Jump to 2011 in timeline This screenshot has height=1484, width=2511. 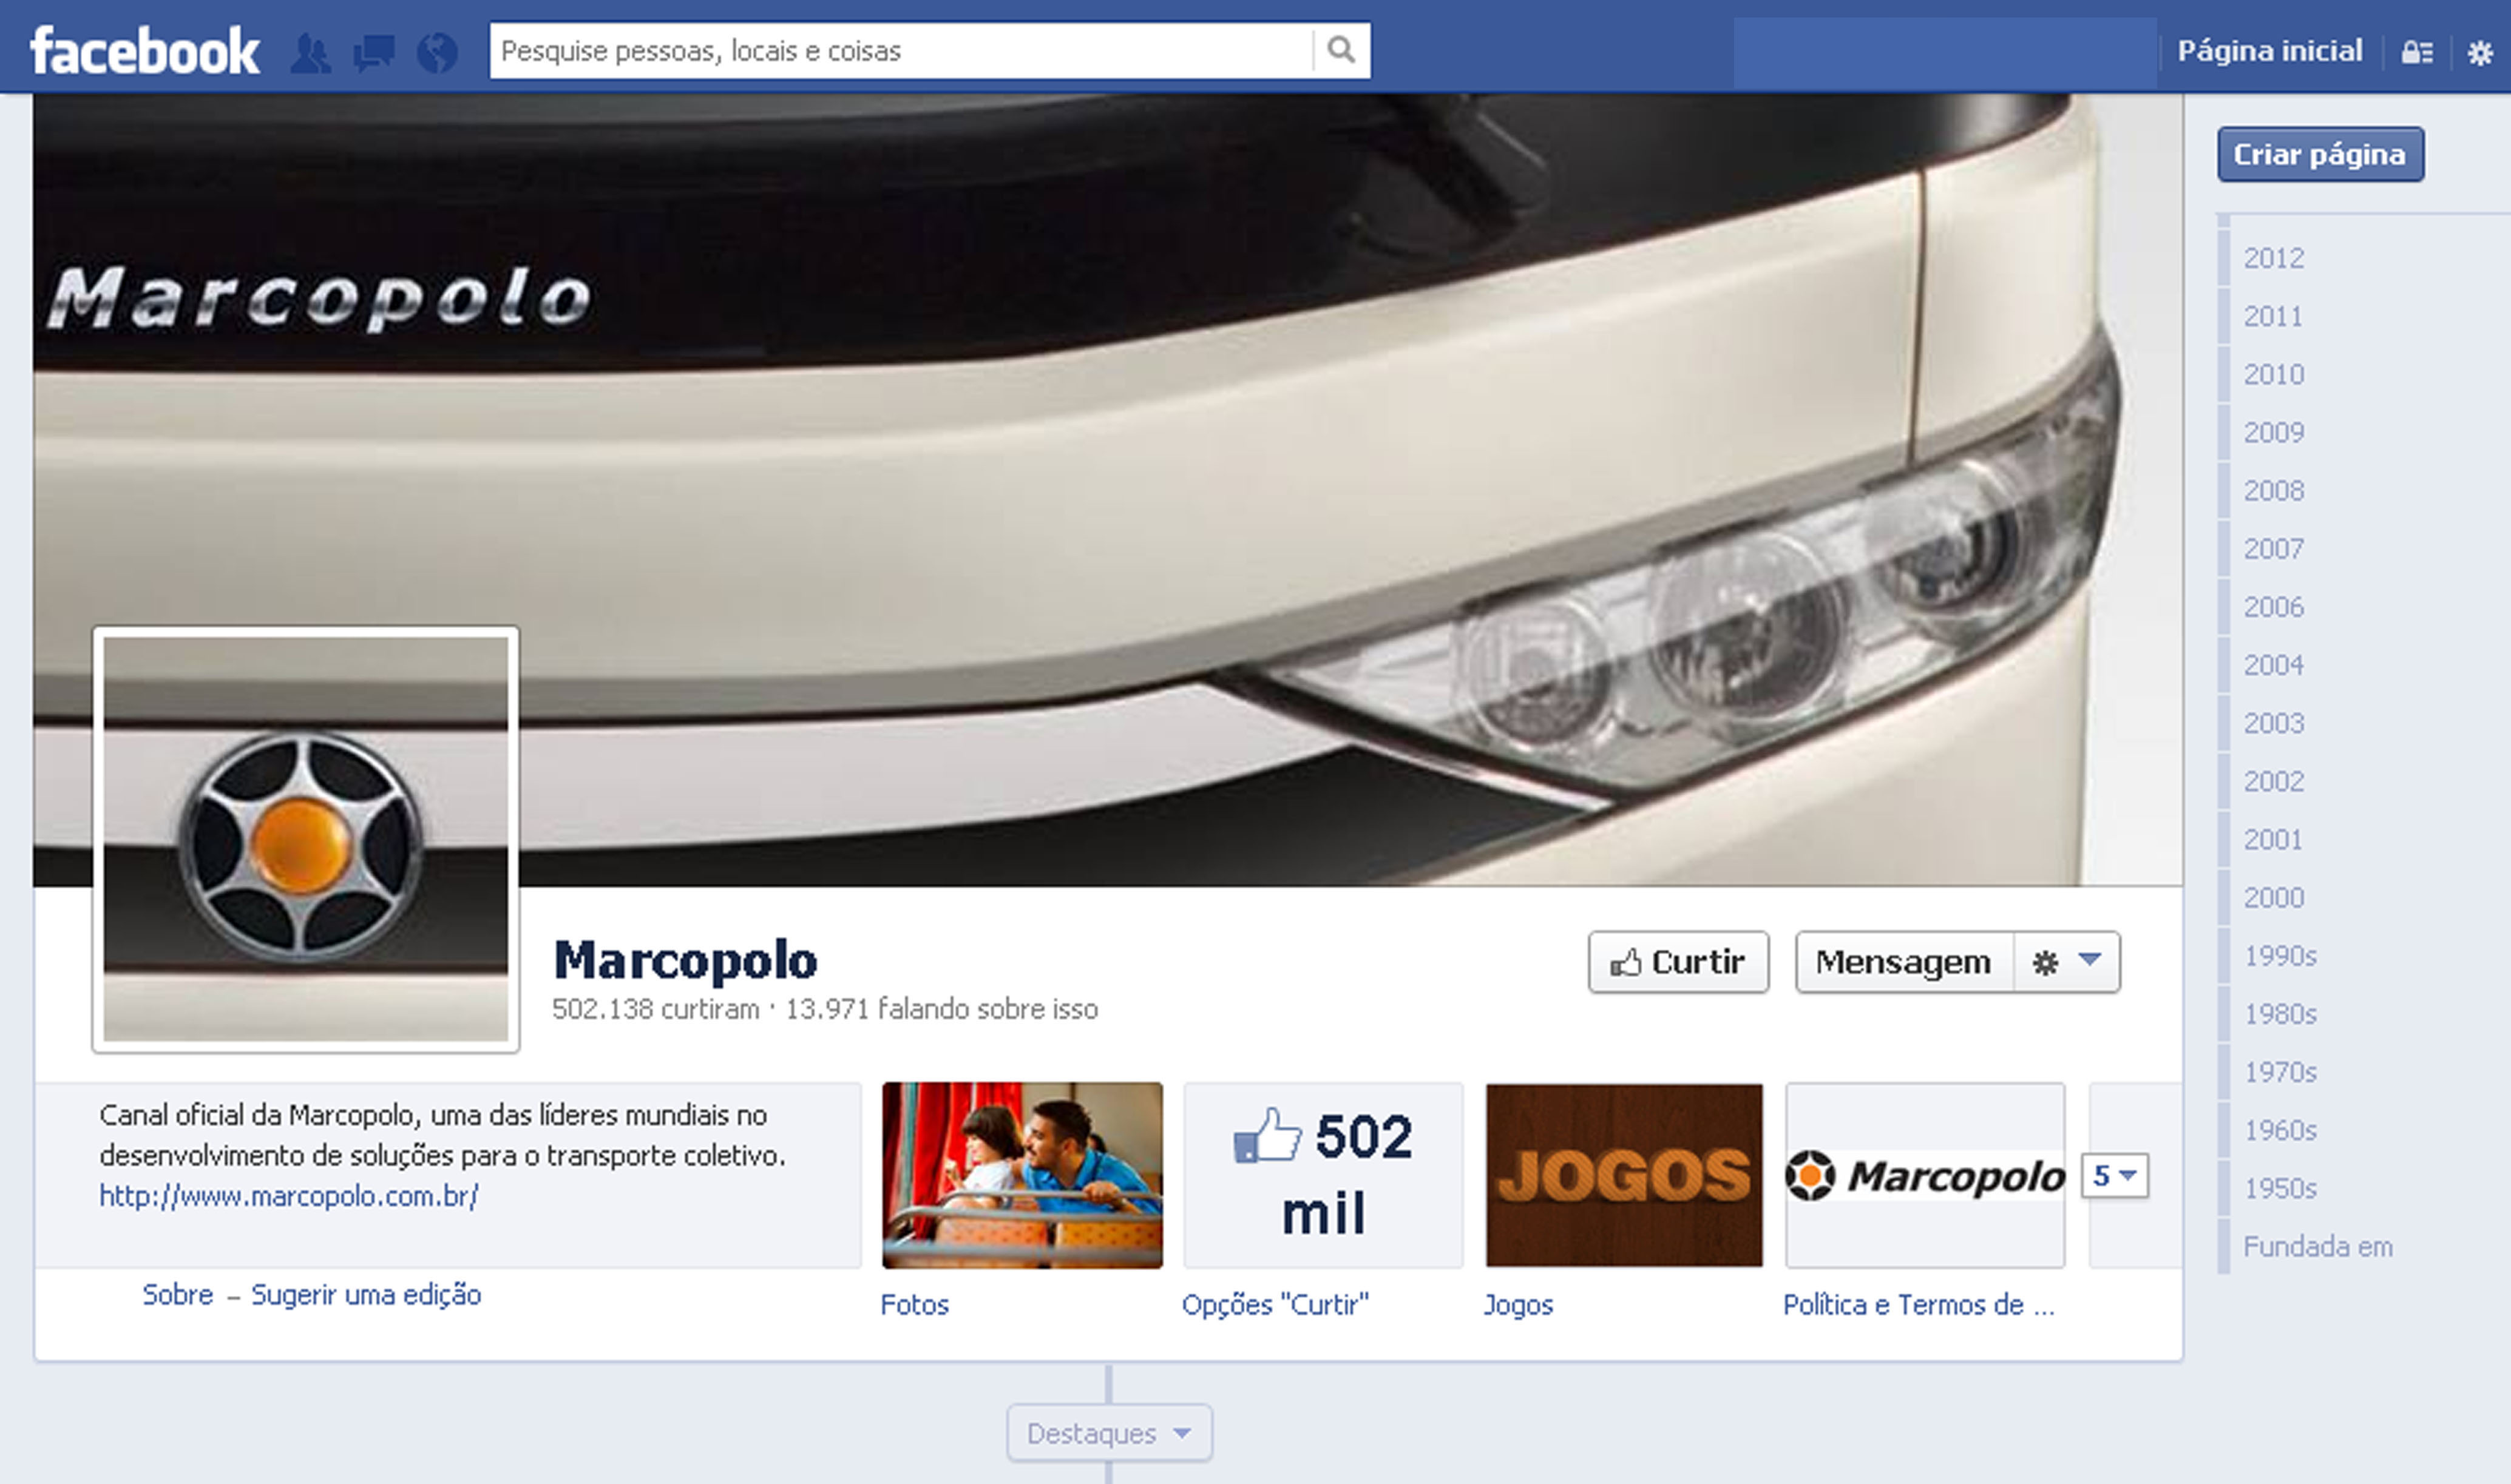point(2273,316)
